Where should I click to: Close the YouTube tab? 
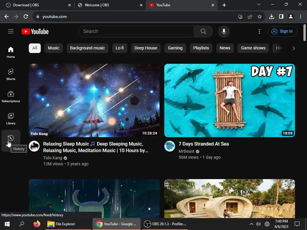(x=213, y=5)
